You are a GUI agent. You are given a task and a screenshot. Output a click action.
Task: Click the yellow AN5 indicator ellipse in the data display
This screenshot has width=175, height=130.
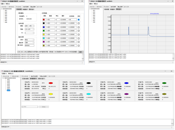click(51, 94)
